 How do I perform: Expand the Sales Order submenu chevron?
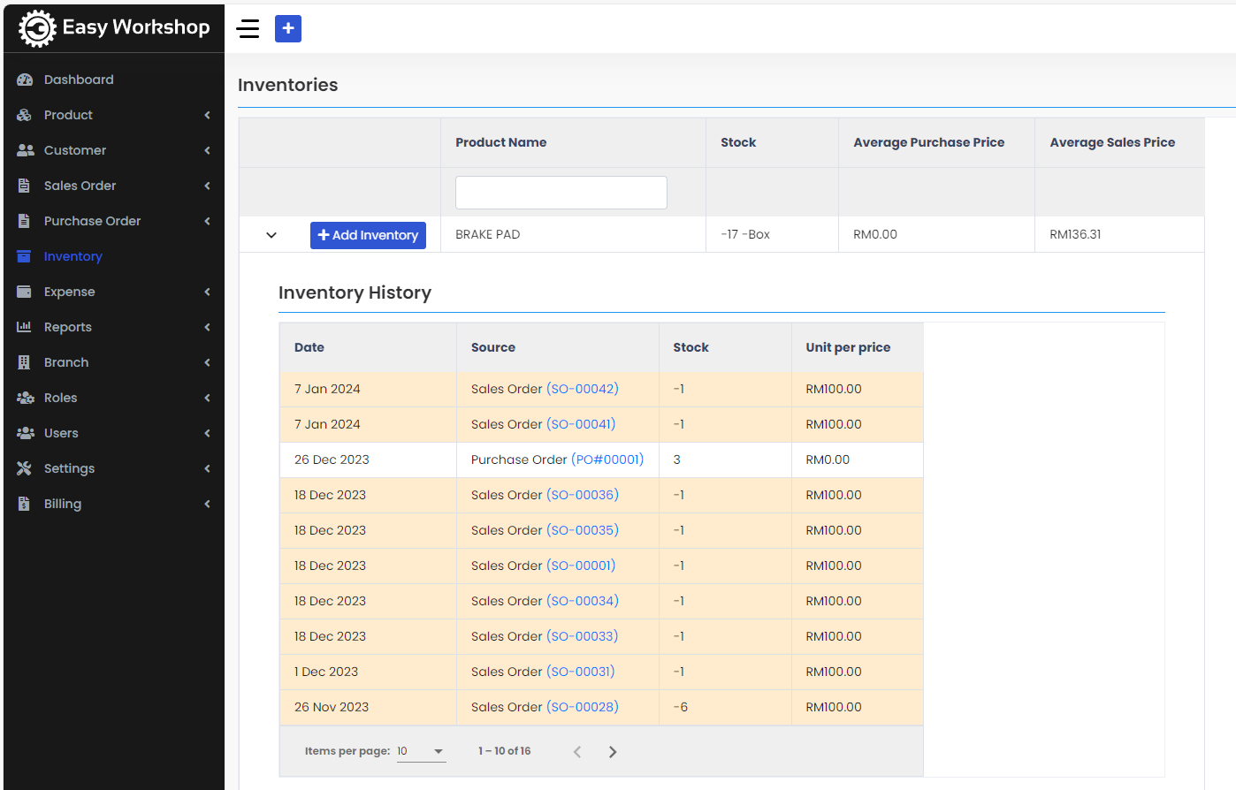click(x=207, y=186)
